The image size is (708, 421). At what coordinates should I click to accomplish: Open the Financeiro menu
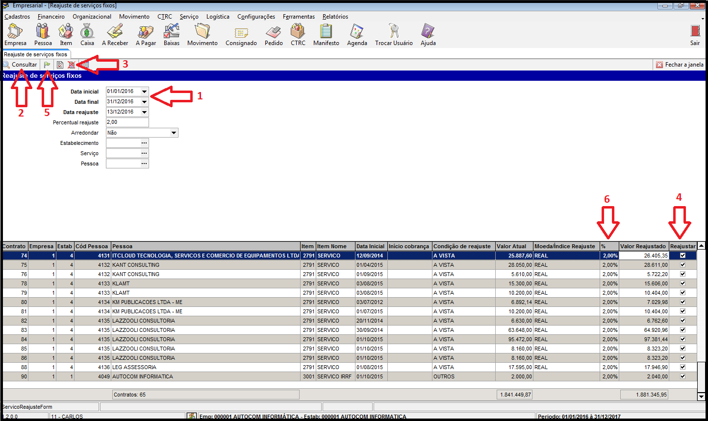pos(51,17)
